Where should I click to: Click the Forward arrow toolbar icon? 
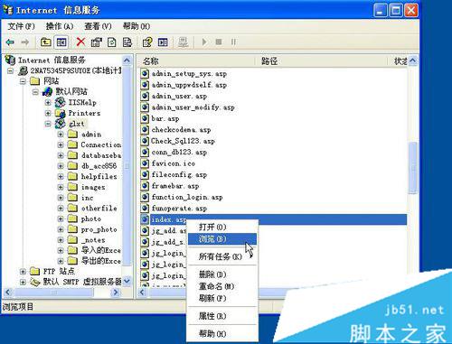click(25, 42)
